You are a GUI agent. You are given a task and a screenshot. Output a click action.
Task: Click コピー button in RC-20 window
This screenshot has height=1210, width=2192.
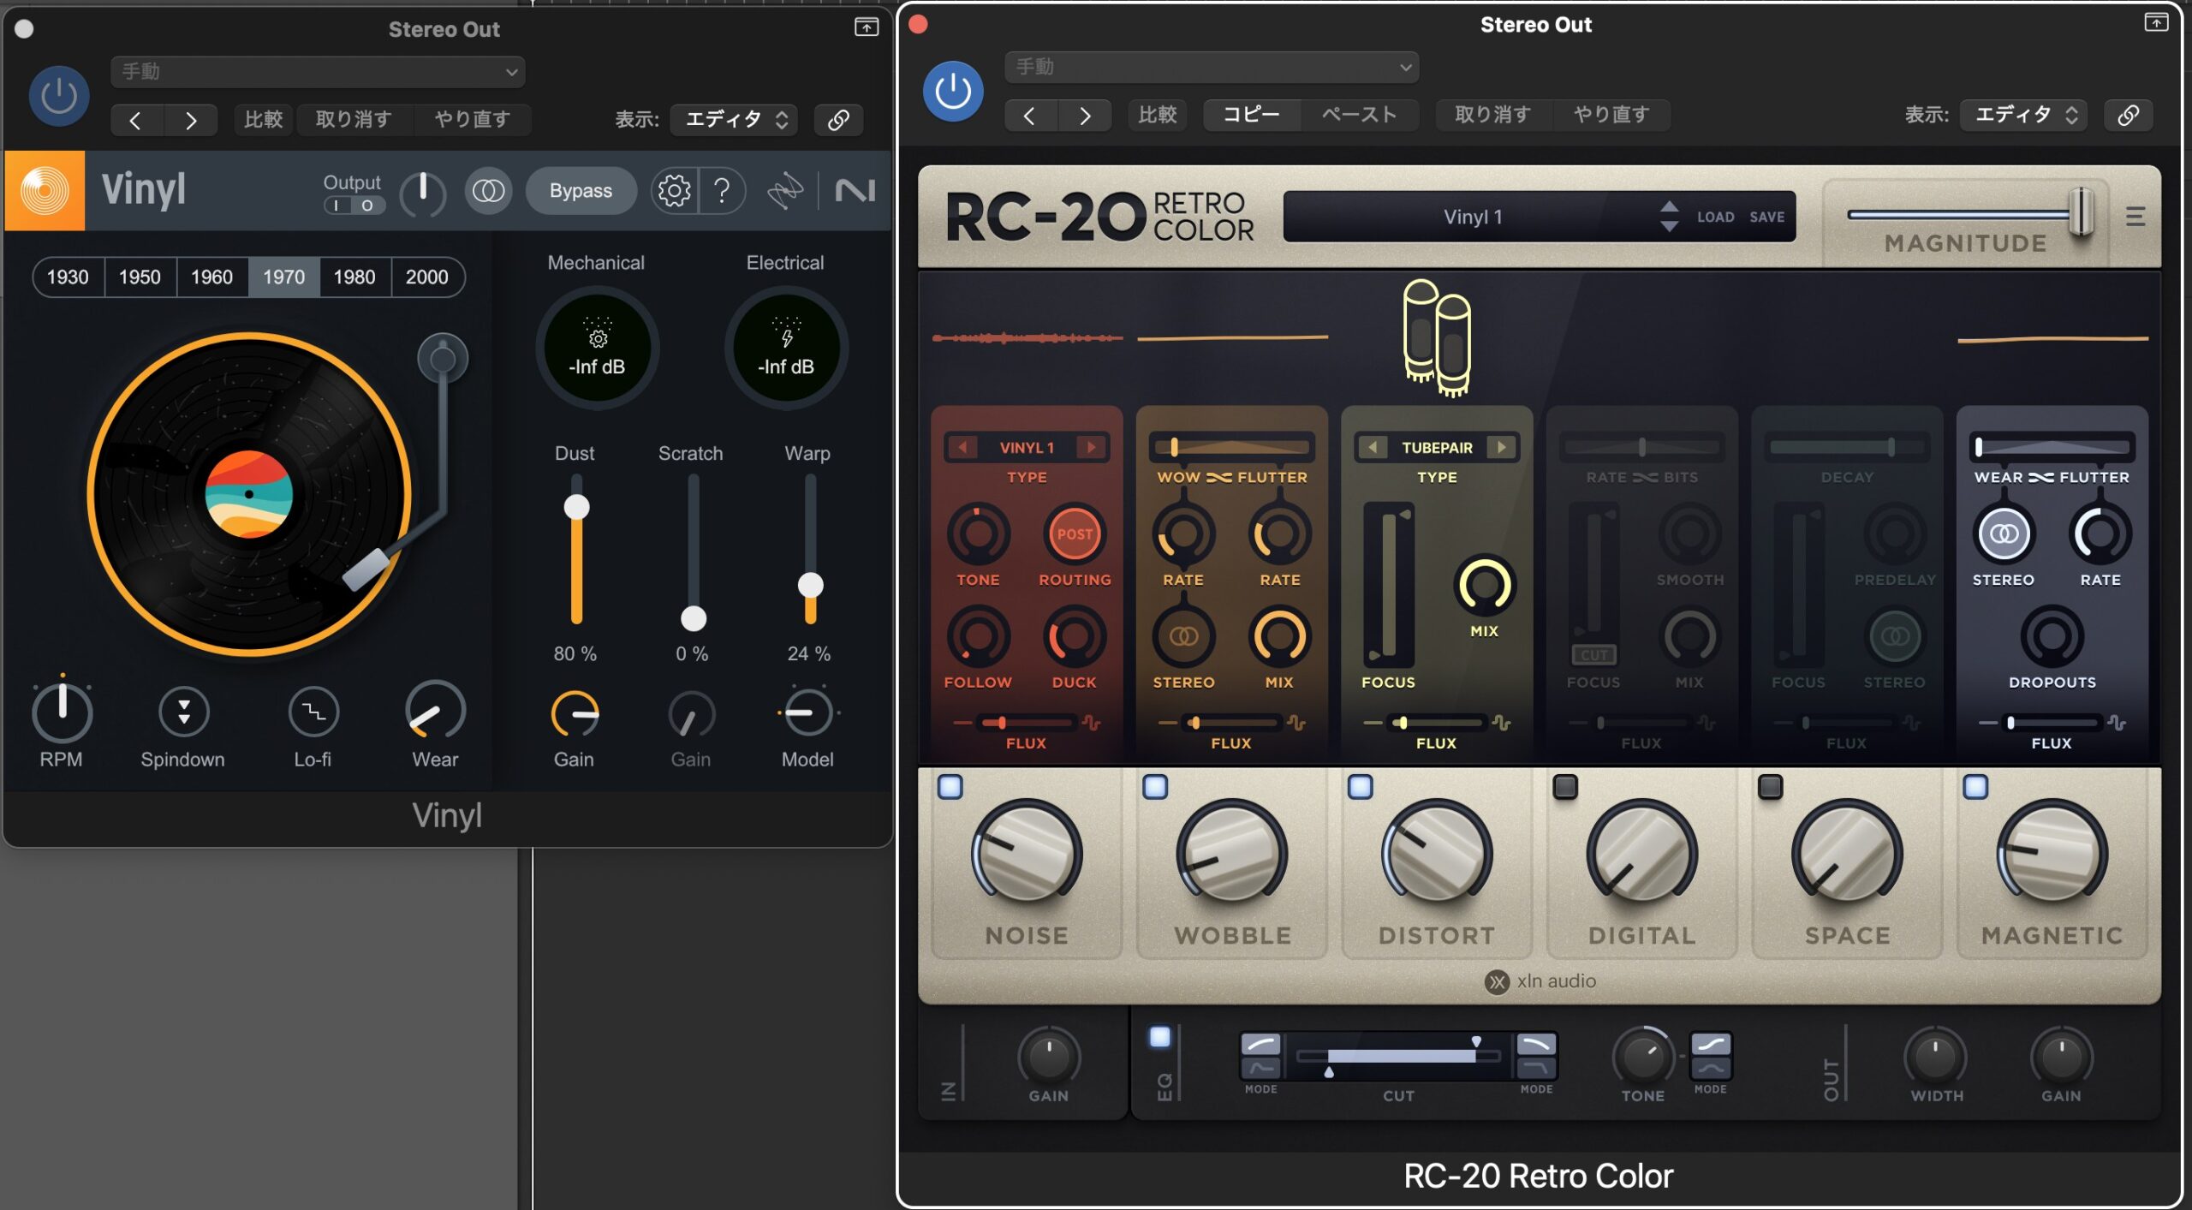coord(1251,115)
